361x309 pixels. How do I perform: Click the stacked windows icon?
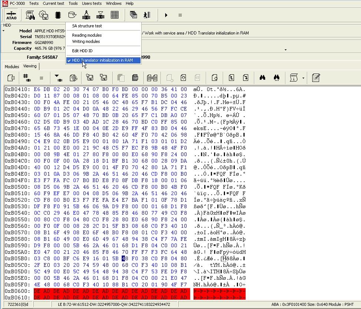coord(133,15)
